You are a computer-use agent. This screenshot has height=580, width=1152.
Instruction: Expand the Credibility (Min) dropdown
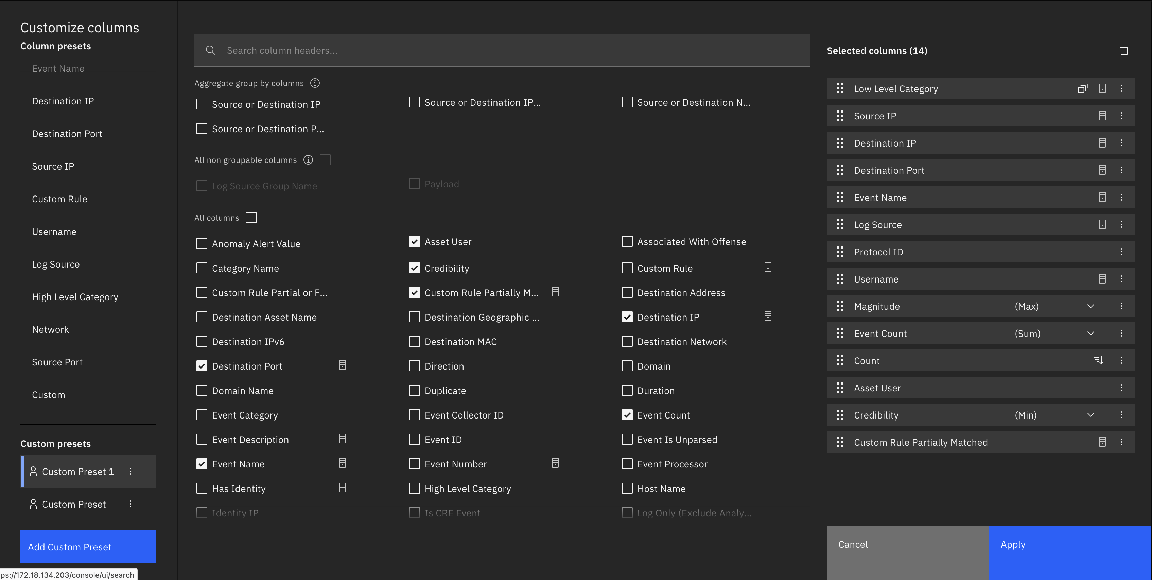click(1091, 414)
